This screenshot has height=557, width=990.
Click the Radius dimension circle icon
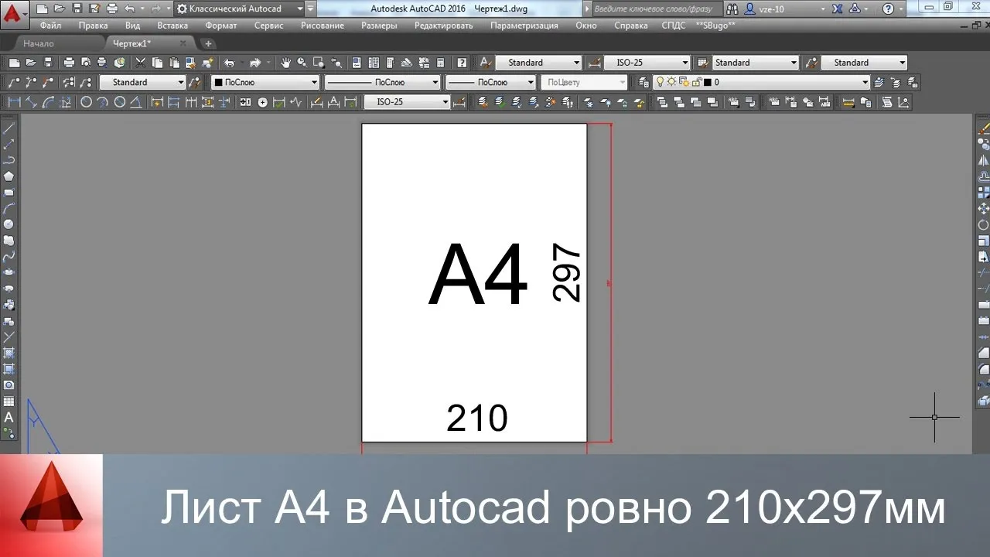click(x=86, y=101)
